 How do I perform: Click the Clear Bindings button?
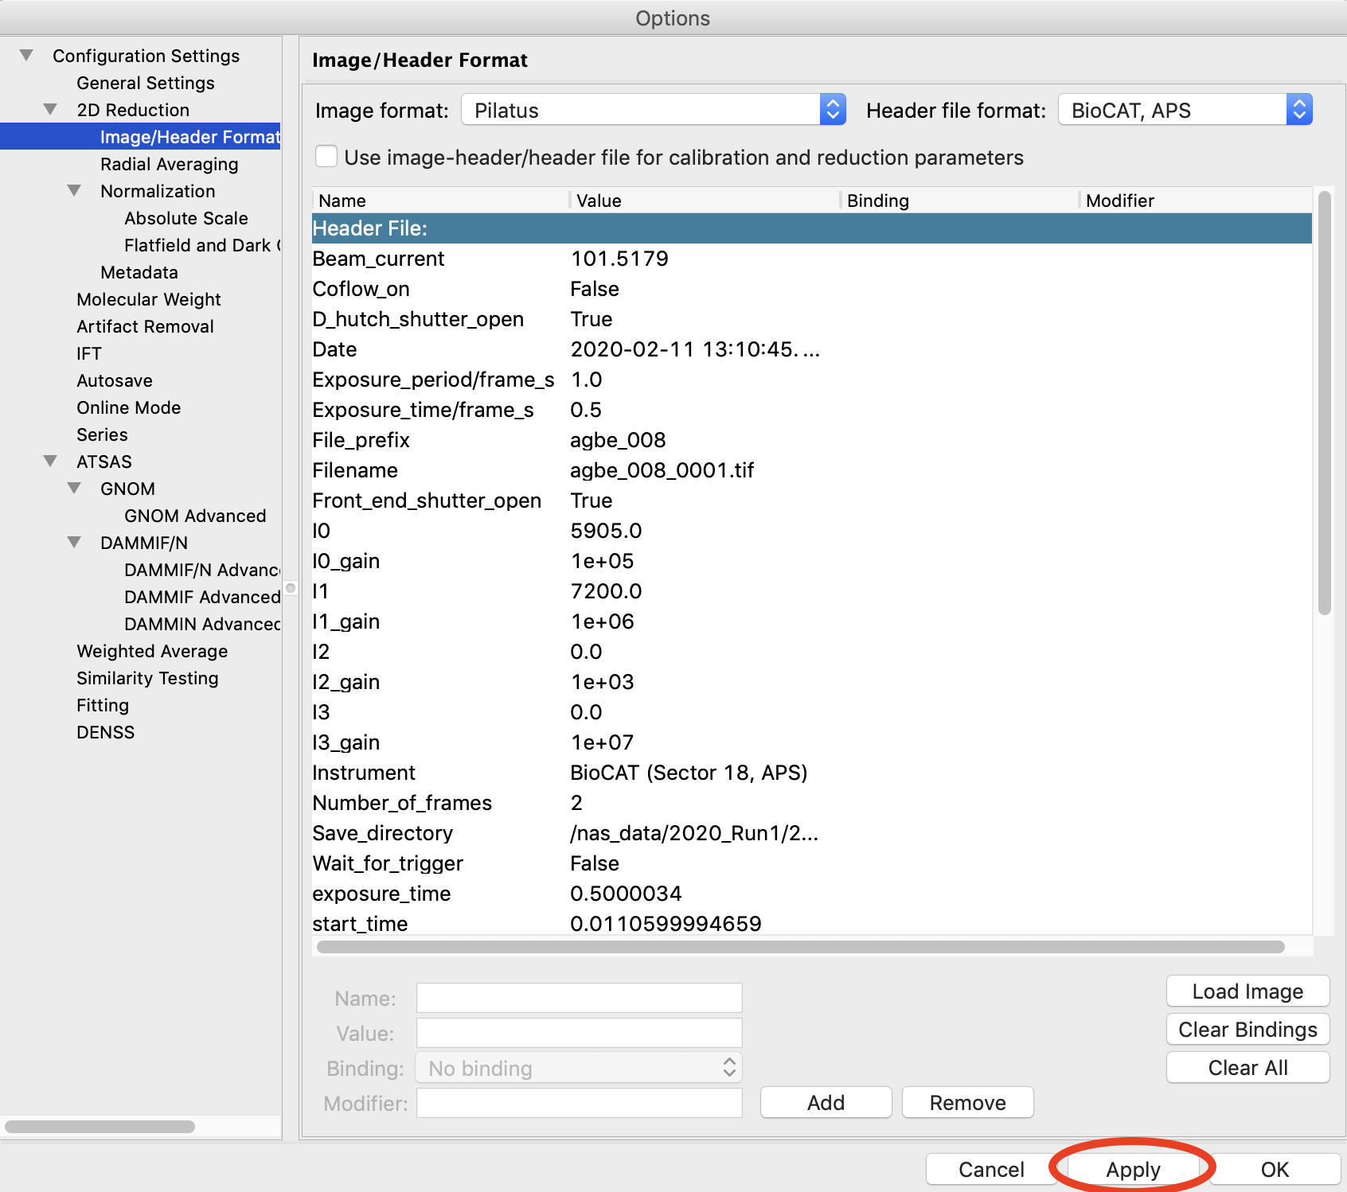[x=1247, y=1030]
